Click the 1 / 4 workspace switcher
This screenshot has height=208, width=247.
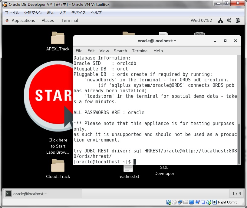coord(237,193)
